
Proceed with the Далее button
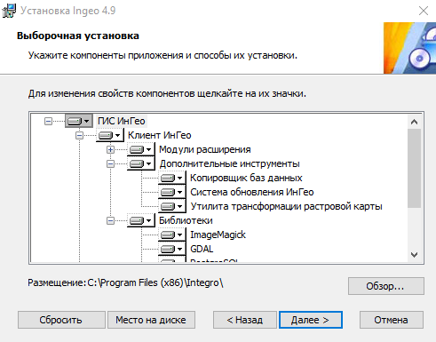(x=311, y=320)
